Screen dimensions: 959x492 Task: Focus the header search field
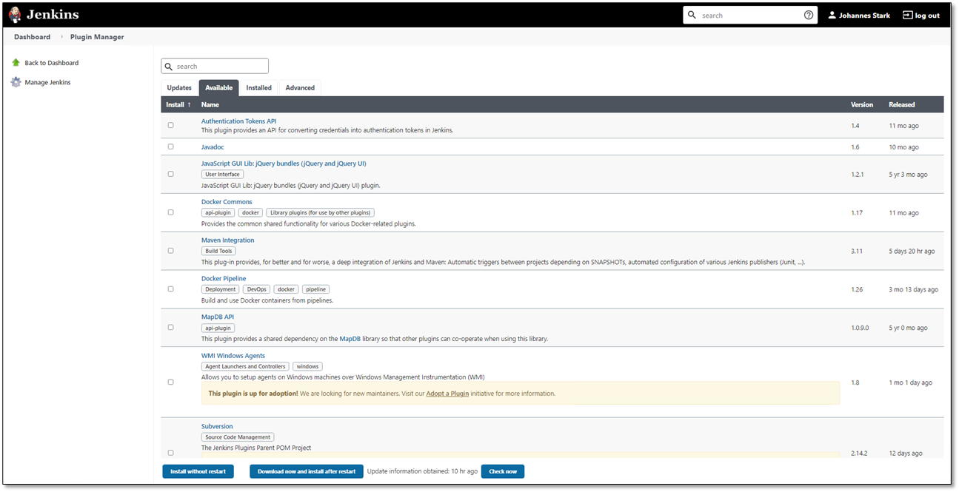pyautogui.click(x=750, y=15)
